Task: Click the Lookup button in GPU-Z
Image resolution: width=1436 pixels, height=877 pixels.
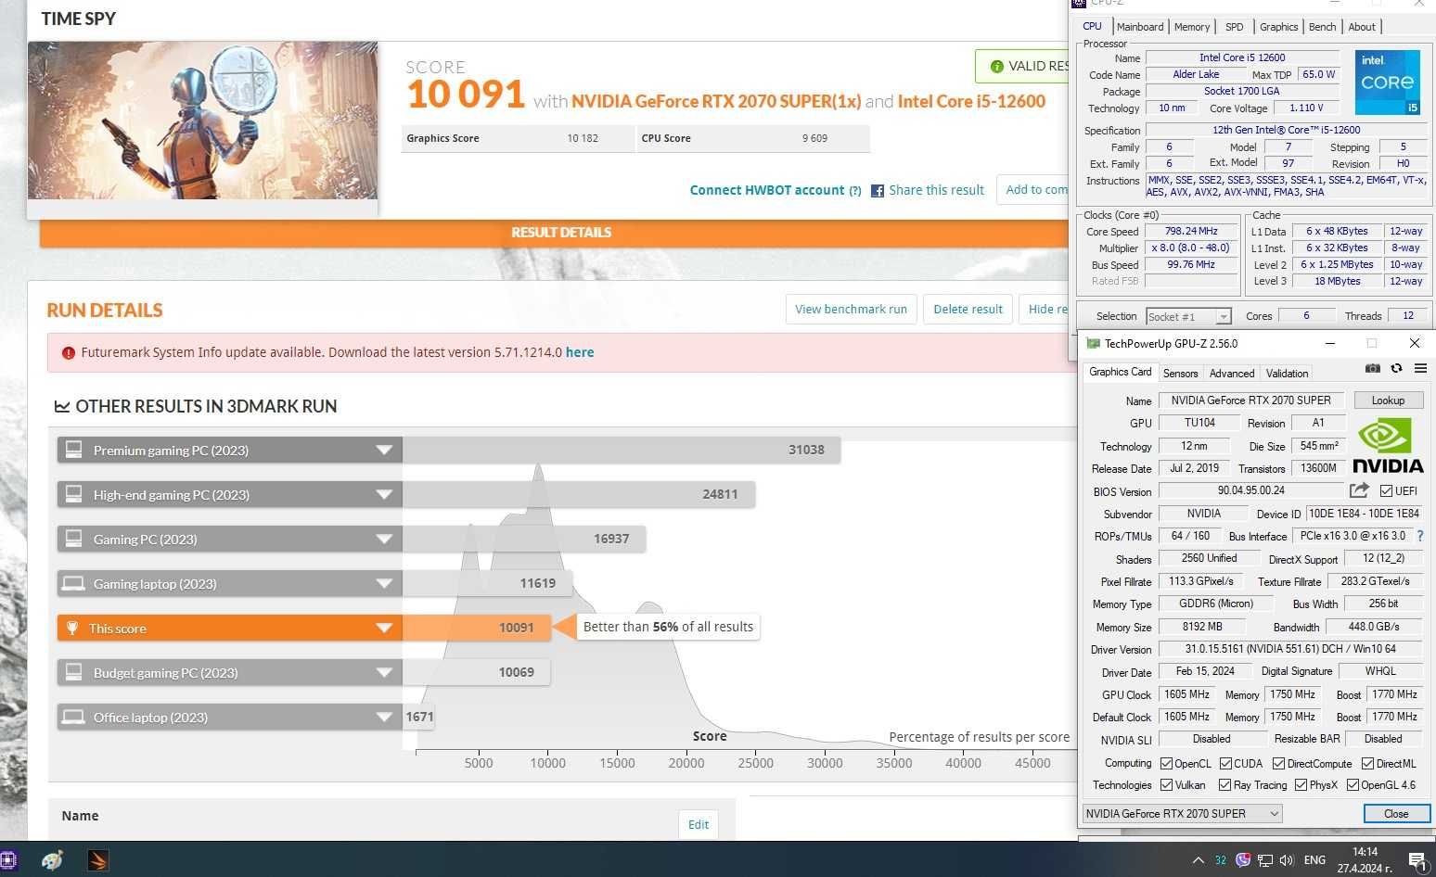Action: click(x=1388, y=400)
